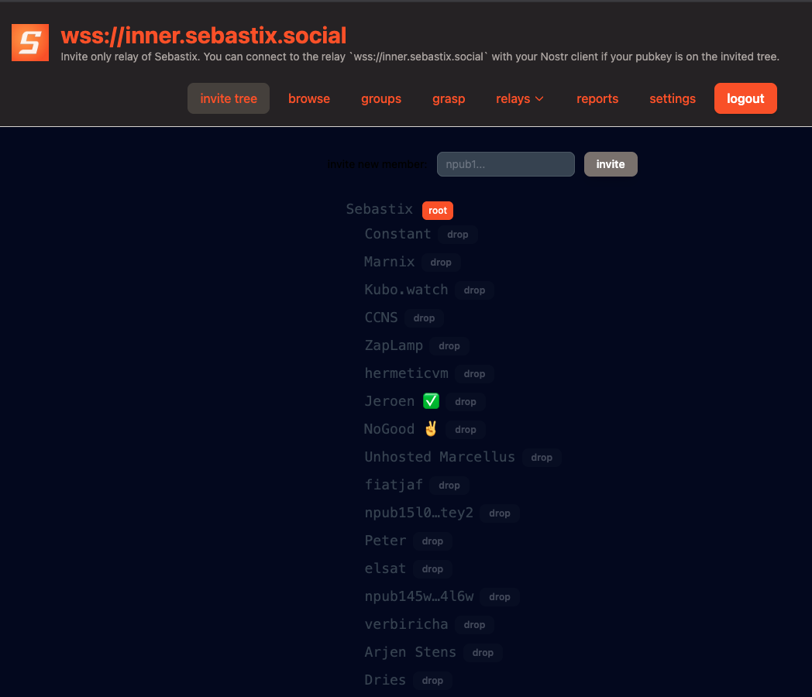Drop member npub15l0…tey2
The width and height of the screenshot is (812, 697).
(x=500, y=513)
